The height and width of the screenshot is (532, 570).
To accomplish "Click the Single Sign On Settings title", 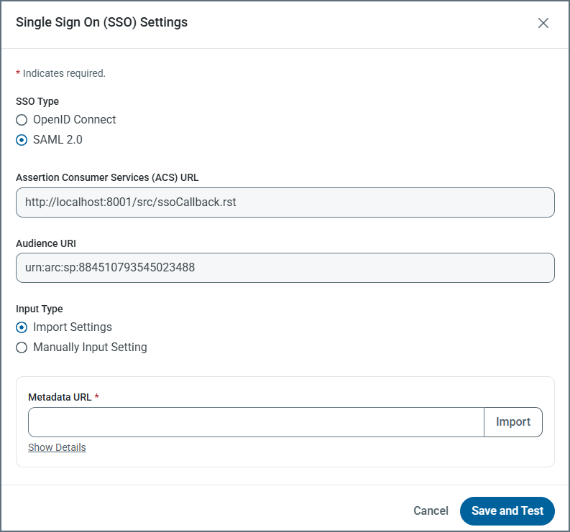I will click(x=101, y=22).
